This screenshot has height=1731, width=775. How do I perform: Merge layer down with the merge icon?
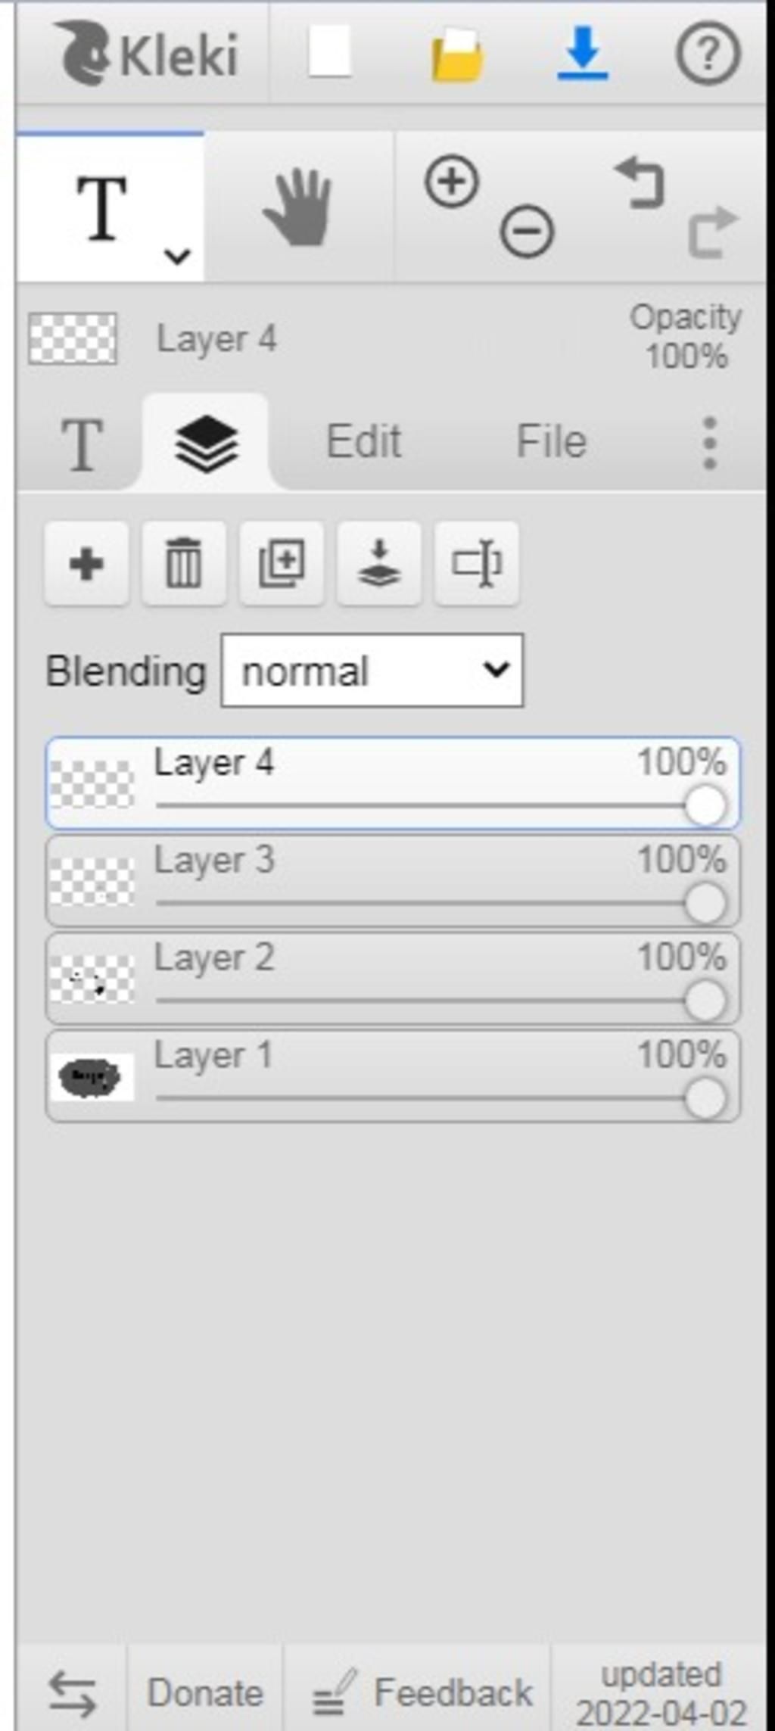point(379,563)
